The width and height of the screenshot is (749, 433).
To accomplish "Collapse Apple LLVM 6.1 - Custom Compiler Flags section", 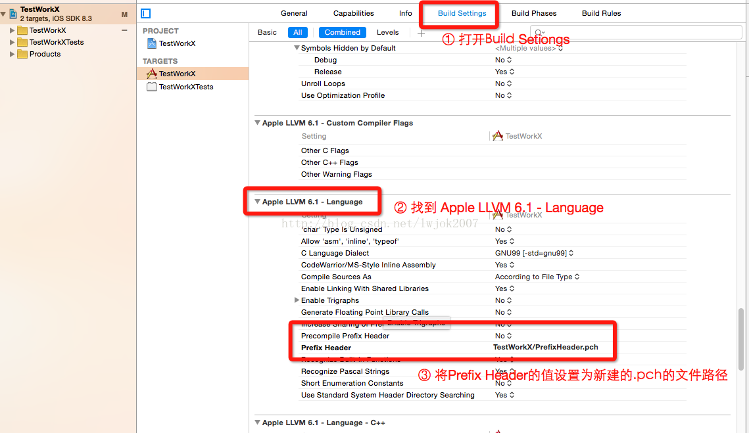I will tap(258, 123).
